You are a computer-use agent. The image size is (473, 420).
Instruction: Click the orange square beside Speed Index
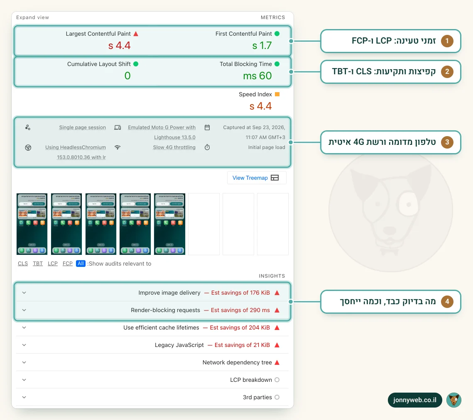[x=277, y=94]
